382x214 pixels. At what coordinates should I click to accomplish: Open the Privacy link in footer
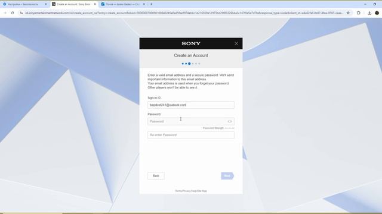[x=186, y=191]
